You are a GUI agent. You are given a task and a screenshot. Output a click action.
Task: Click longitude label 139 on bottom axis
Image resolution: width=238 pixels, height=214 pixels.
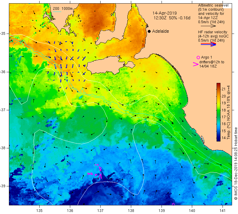point(162,210)
